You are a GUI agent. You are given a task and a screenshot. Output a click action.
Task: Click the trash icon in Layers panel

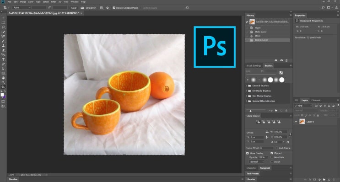tap(334, 180)
